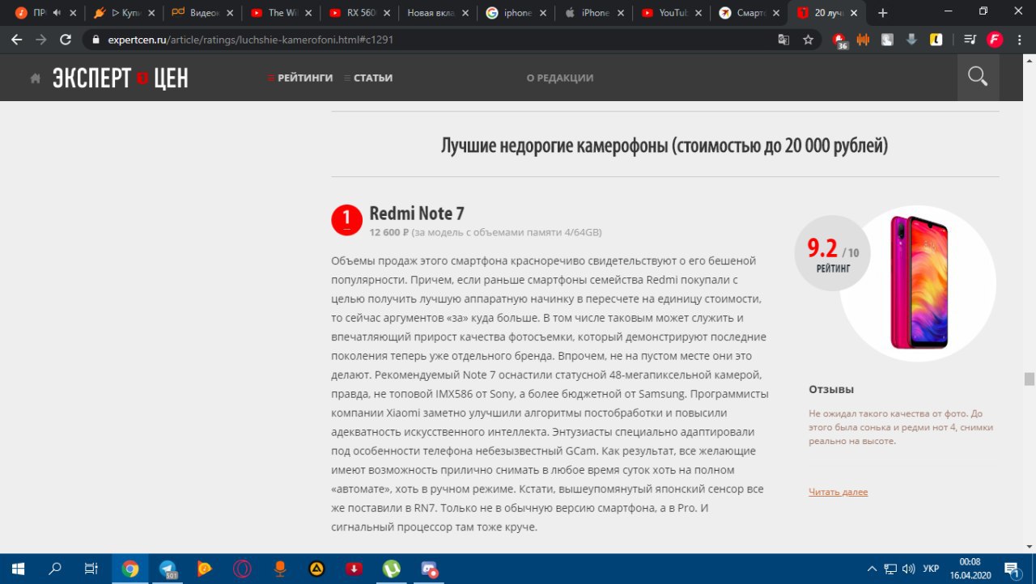Go back with browser back arrow
Image resolution: width=1036 pixels, height=584 pixels.
(17, 40)
